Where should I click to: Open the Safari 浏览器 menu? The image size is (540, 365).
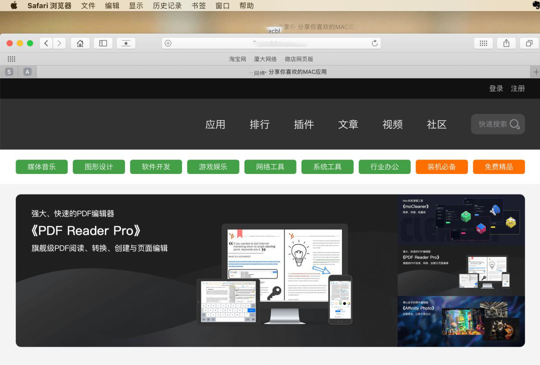[x=49, y=6]
